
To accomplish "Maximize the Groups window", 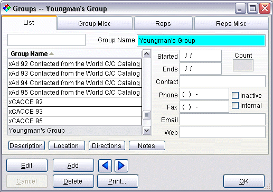I will pyautogui.click(x=252, y=8).
